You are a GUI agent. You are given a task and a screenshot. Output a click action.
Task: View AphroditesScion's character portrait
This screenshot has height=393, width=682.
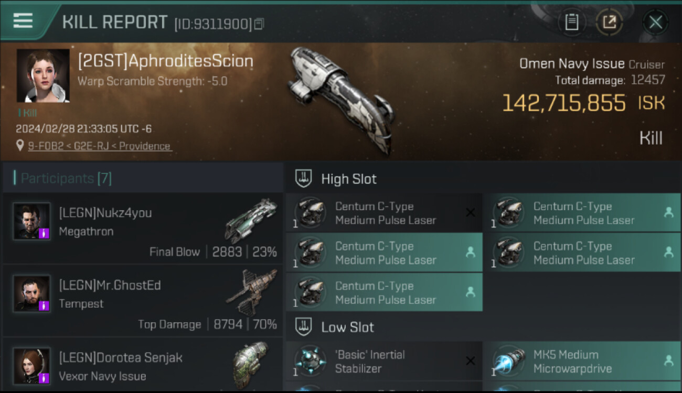point(43,75)
